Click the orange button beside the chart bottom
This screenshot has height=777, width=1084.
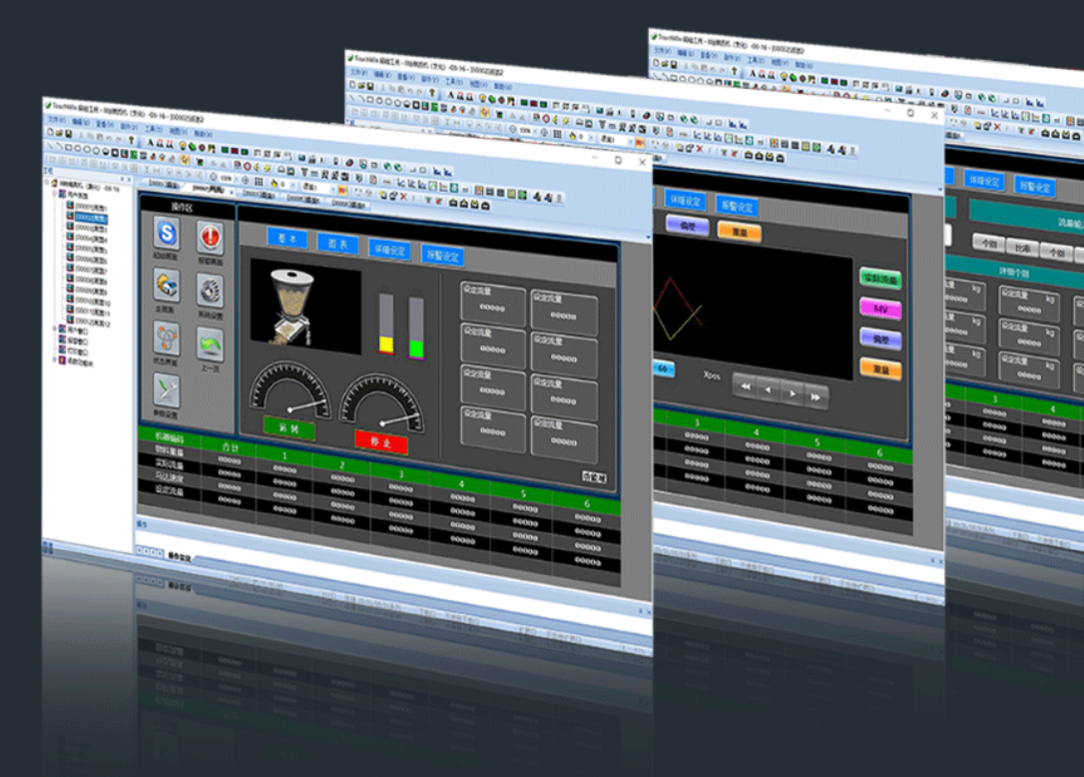click(880, 369)
